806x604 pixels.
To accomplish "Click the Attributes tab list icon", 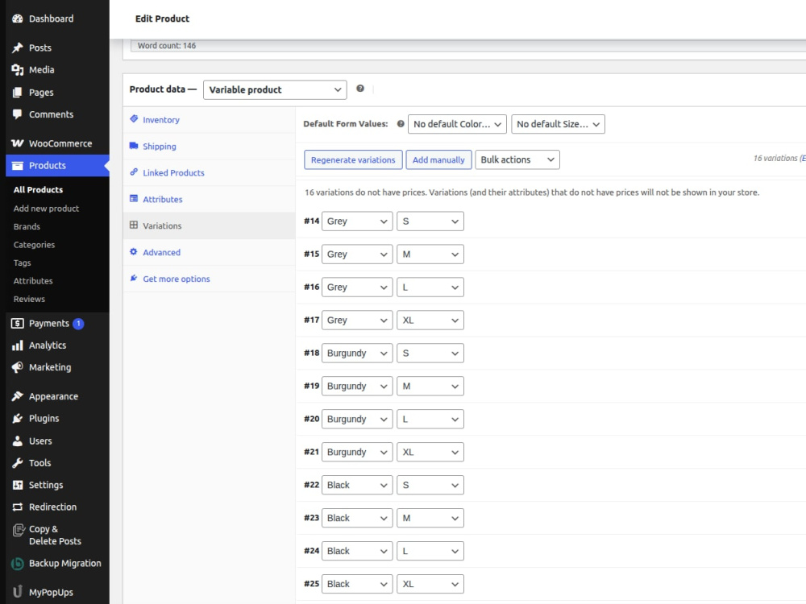I will click(134, 198).
